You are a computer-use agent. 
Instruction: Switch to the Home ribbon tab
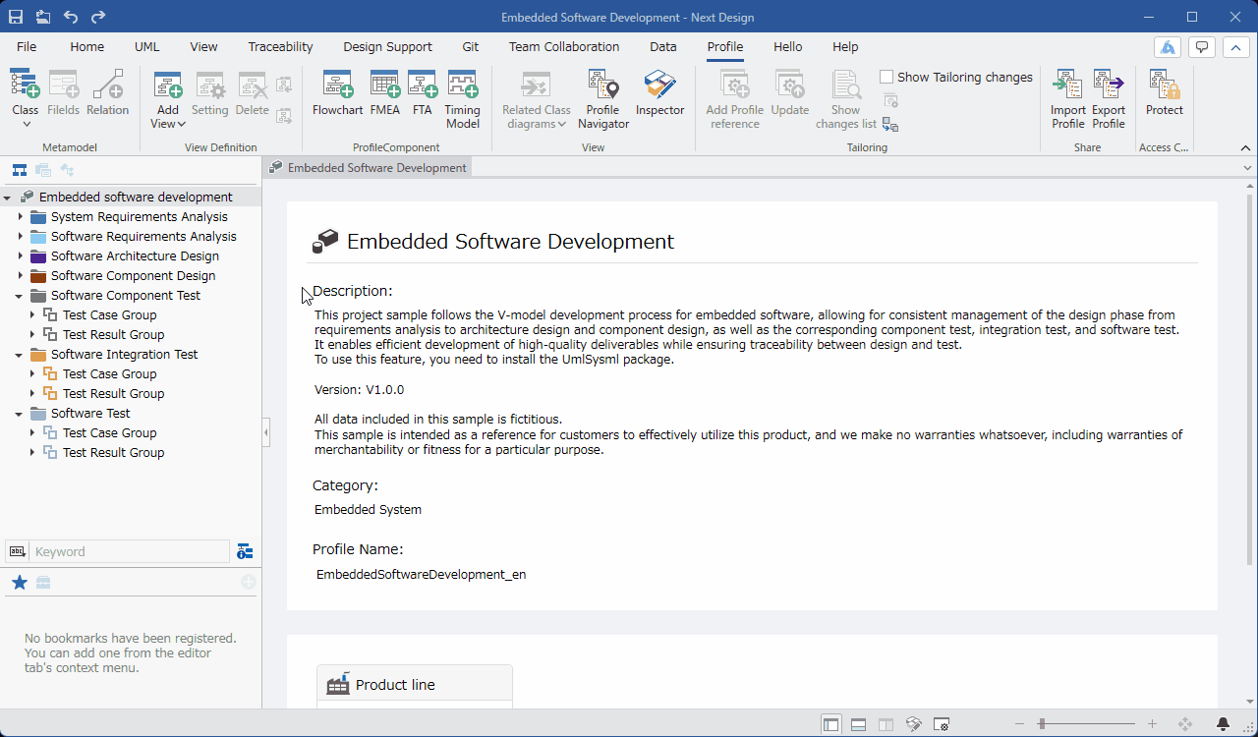pyautogui.click(x=87, y=47)
